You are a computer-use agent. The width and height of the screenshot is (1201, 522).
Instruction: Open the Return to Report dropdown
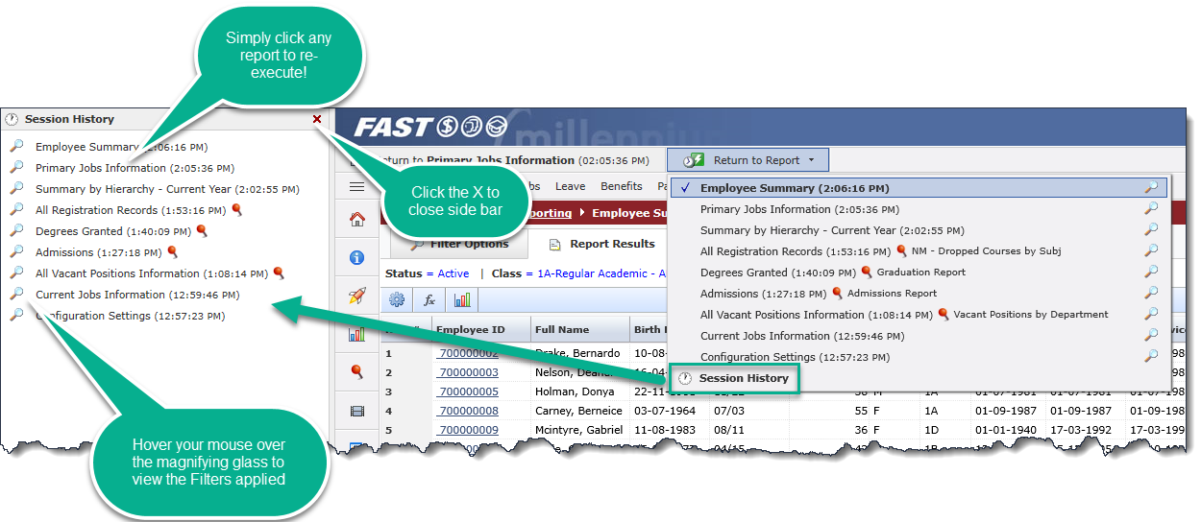[748, 160]
